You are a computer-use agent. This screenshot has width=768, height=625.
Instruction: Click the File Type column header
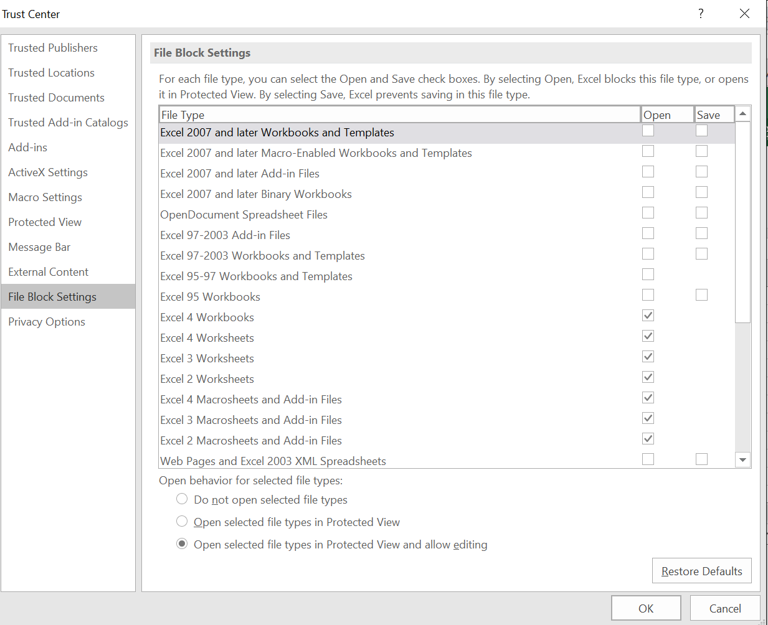400,115
